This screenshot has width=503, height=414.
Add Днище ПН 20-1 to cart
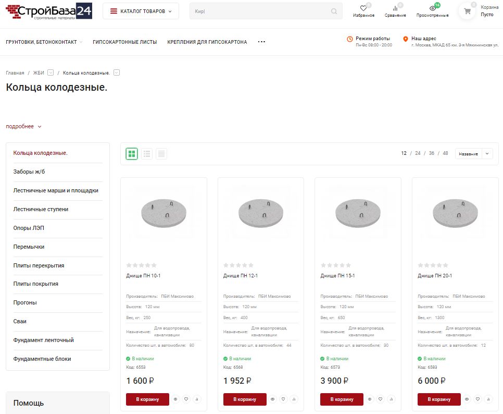[439, 399]
